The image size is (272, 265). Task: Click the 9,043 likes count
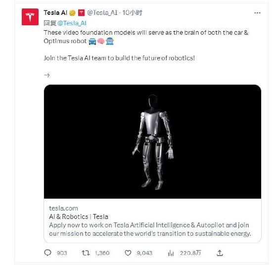pos(144,253)
